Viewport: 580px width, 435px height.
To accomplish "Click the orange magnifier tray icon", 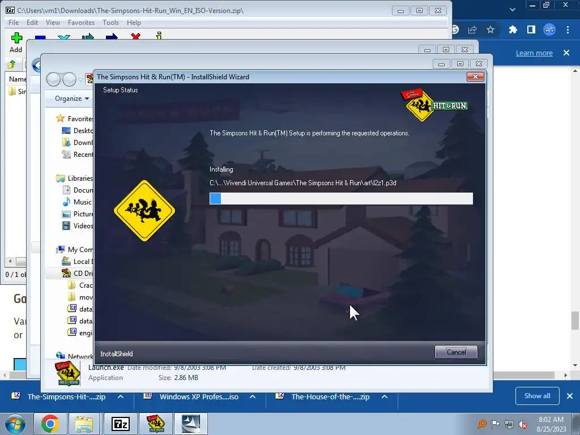I will point(481,424).
